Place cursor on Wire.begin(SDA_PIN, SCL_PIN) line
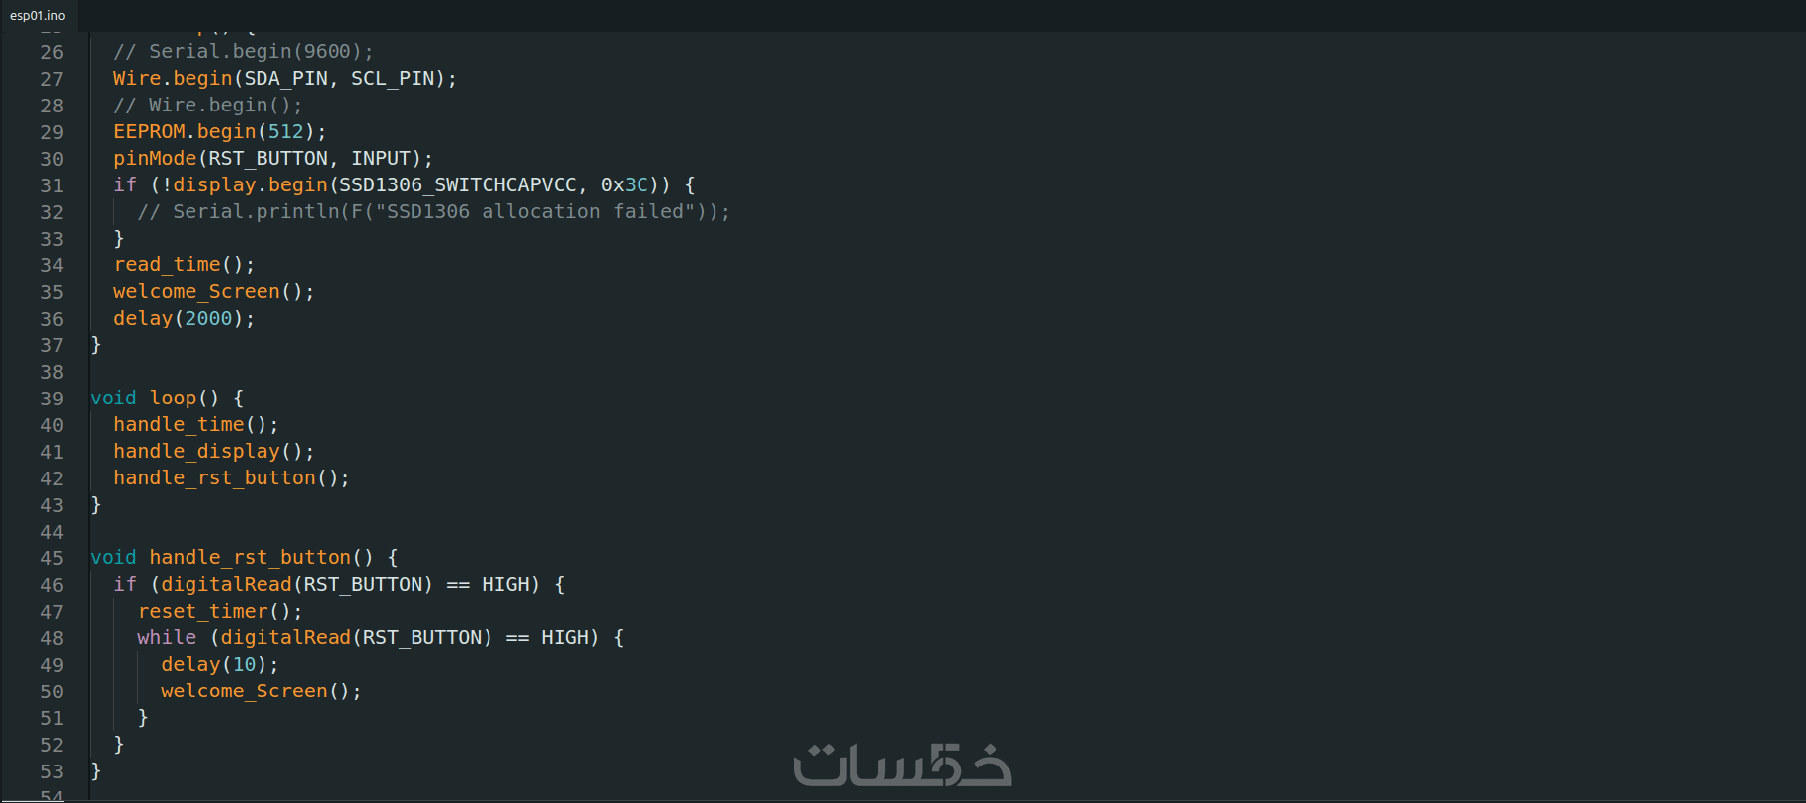Viewport: 1806px width, 803px height. pos(284,79)
